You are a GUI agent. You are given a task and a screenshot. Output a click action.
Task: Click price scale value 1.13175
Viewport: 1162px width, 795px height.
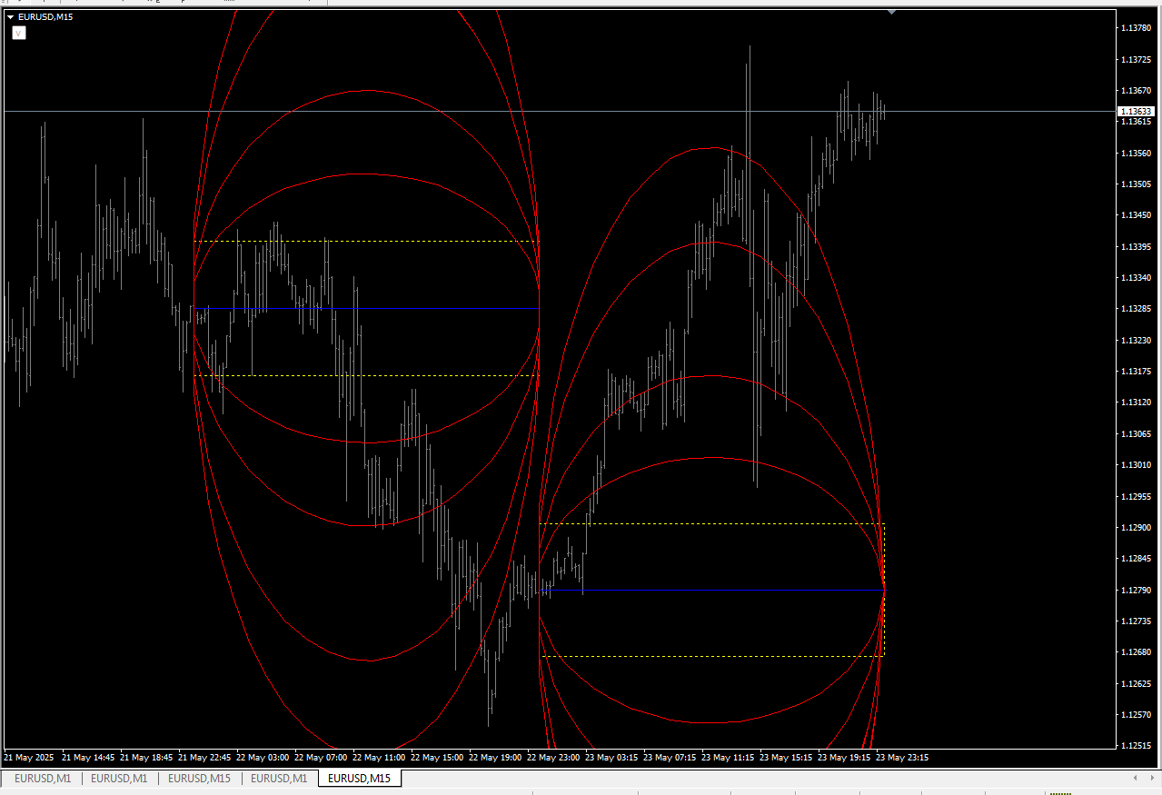tap(1136, 371)
